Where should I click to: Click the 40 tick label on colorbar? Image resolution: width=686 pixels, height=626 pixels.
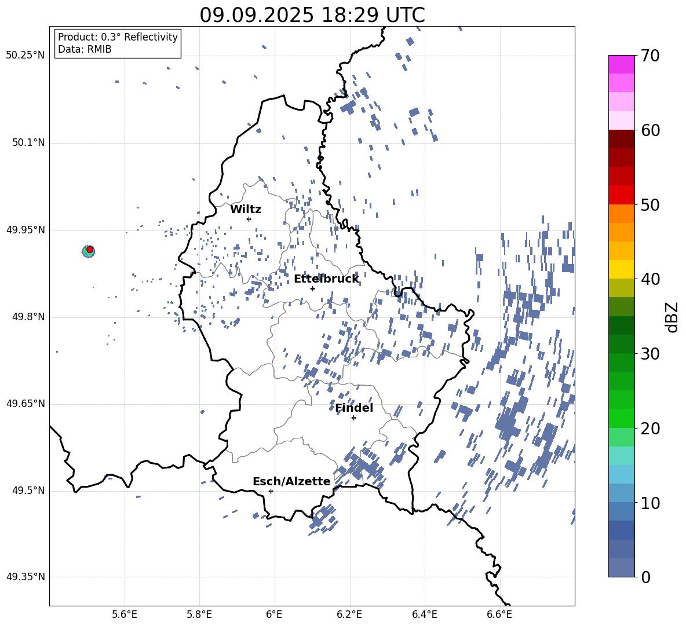(650, 279)
